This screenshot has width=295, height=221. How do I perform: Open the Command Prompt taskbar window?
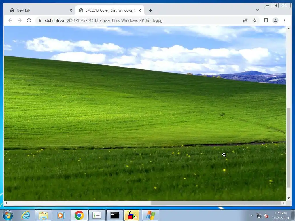coord(115,215)
